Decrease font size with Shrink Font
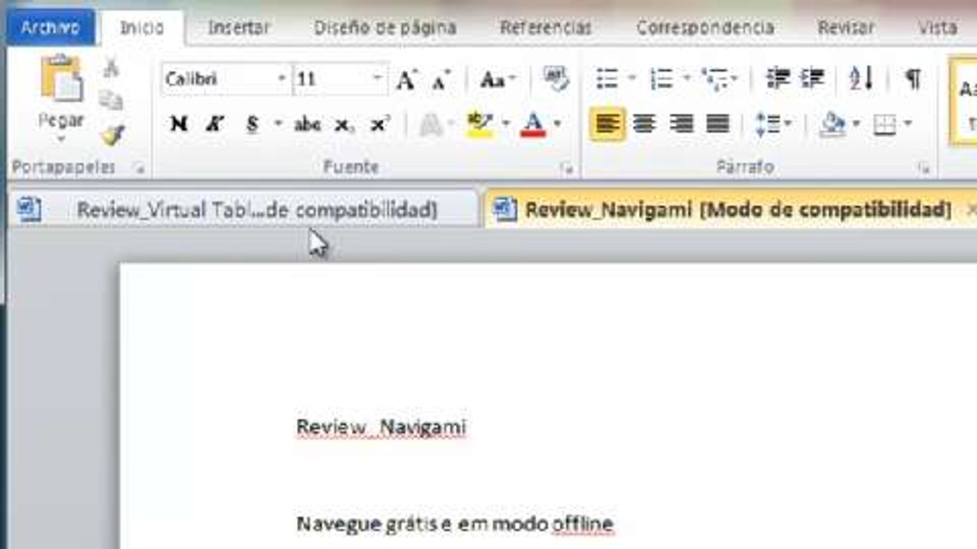977x549 pixels. (441, 79)
